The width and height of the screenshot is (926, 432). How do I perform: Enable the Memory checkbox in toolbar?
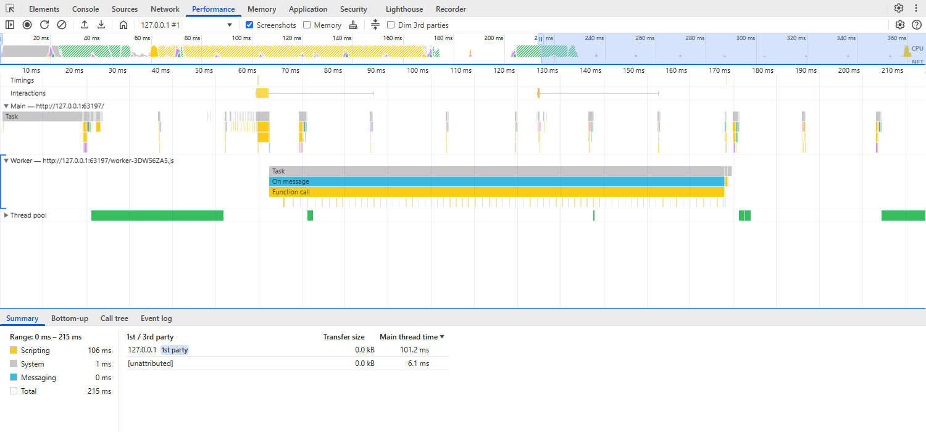click(307, 25)
